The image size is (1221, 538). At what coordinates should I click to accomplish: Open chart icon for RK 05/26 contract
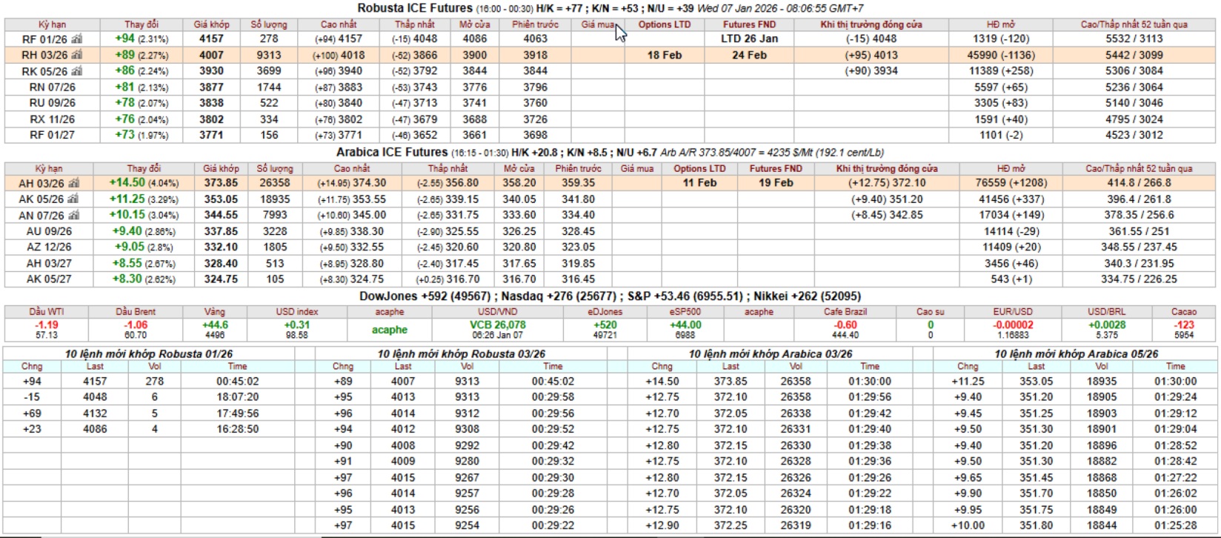click(77, 72)
